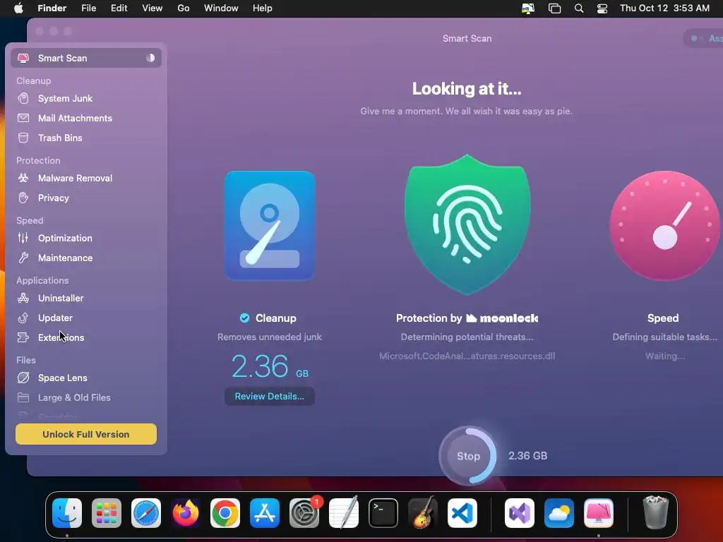This screenshot has width=723, height=542.
Task: Open the File menu
Action: pos(88,8)
